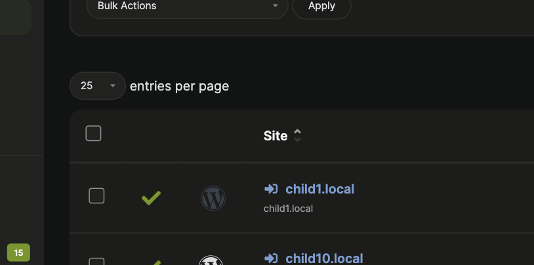Open the child1.local site link
Image resolution: width=534 pixels, height=265 pixels.
319,189
